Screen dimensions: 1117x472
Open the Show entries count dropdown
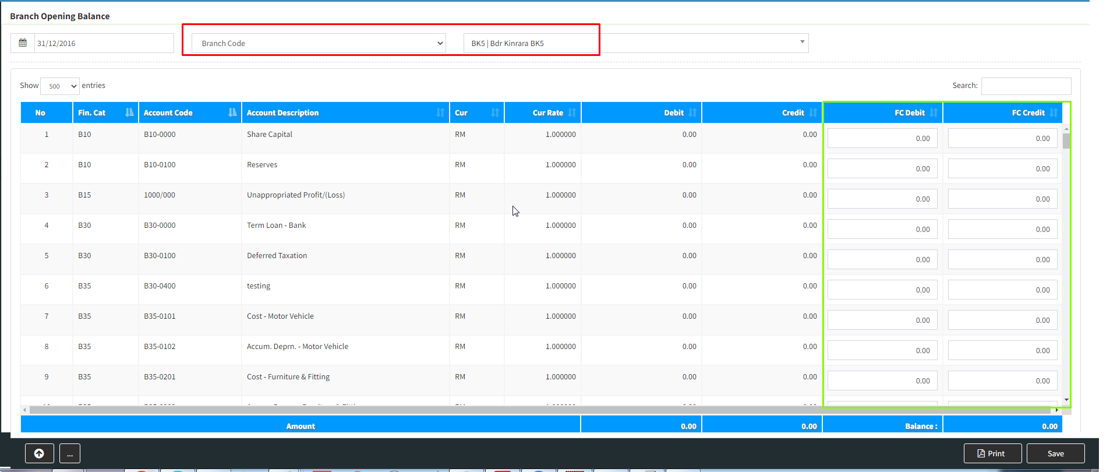[60, 86]
